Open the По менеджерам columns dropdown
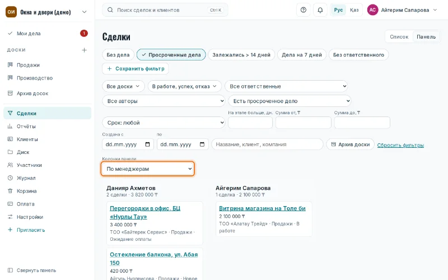The height and width of the screenshot is (280, 448). point(148,169)
